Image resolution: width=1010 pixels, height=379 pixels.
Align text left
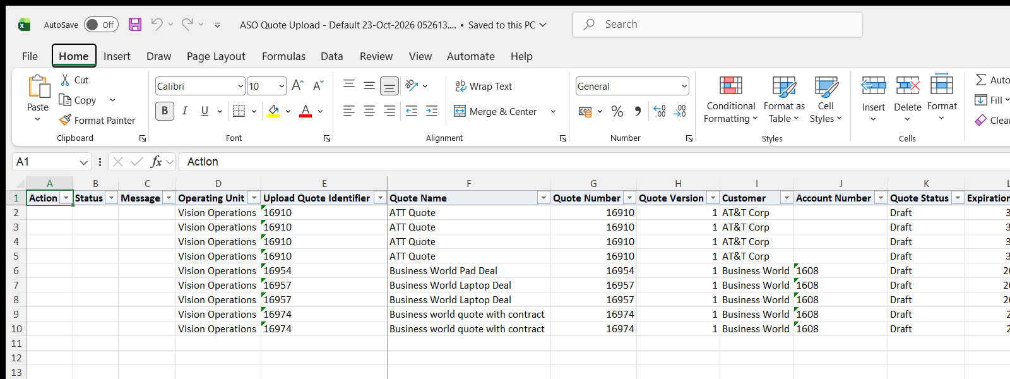(349, 111)
